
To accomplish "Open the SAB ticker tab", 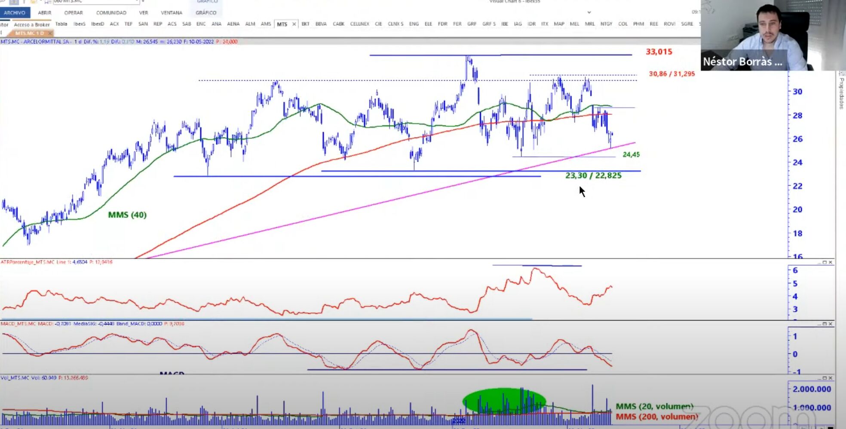I will tap(187, 24).
